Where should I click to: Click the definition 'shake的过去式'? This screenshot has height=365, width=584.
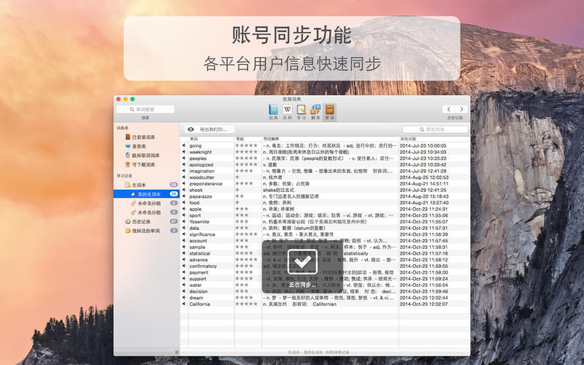[x=278, y=190]
